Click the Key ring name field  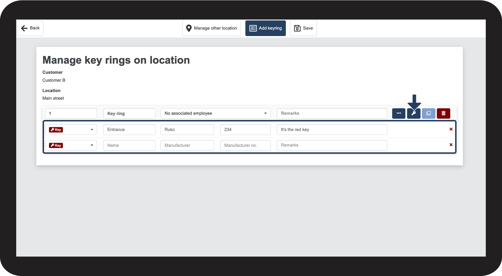tap(129, 113)
